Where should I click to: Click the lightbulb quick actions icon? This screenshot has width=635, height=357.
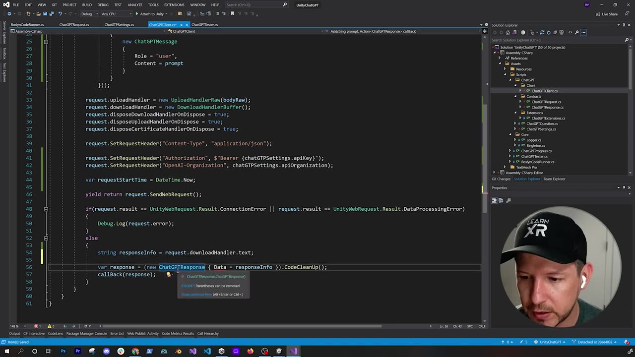(x=168, y=275)
